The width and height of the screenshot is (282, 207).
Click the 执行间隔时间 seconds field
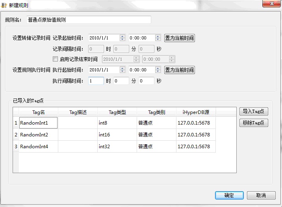click(x=147, y=81)
